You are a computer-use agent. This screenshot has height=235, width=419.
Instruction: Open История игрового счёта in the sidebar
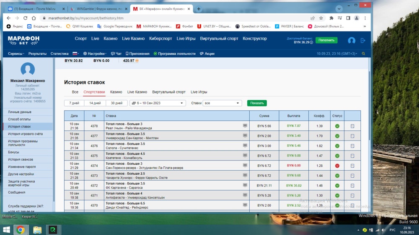click(25, 134)
